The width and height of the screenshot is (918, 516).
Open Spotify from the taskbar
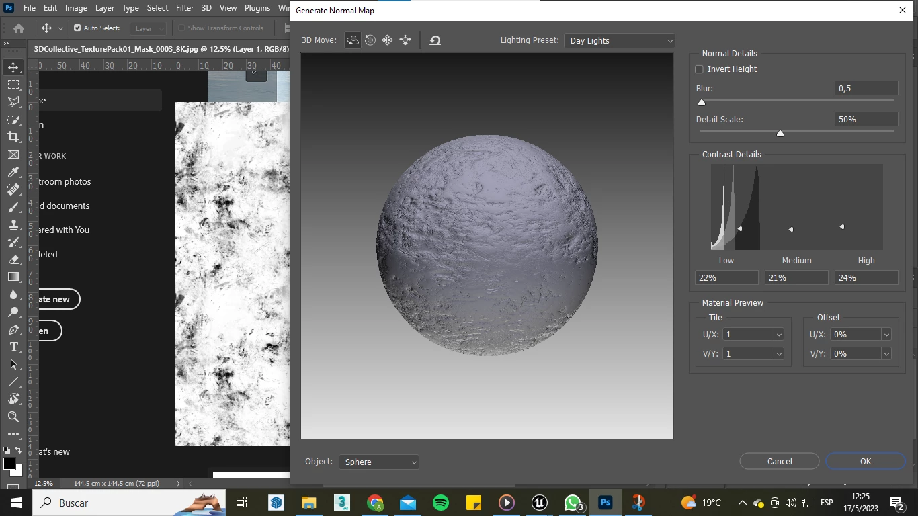(441, 503)
